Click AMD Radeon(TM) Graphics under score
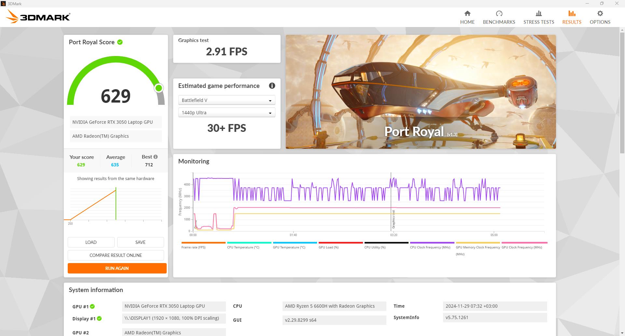Screen dimensions: 625x336 pos(116,136)
